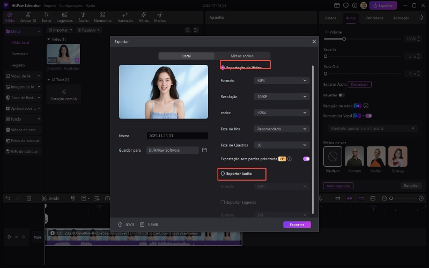The width and height of the screenshot is (429, 268).
Task: Switch to the Mídias sociais tab
Action: [x=242, y=56]
